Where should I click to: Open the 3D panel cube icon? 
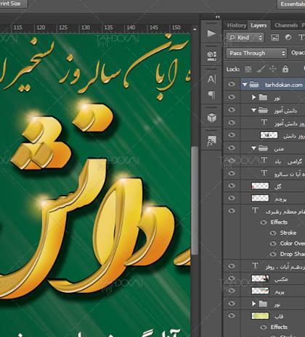[x=211, y=117]
